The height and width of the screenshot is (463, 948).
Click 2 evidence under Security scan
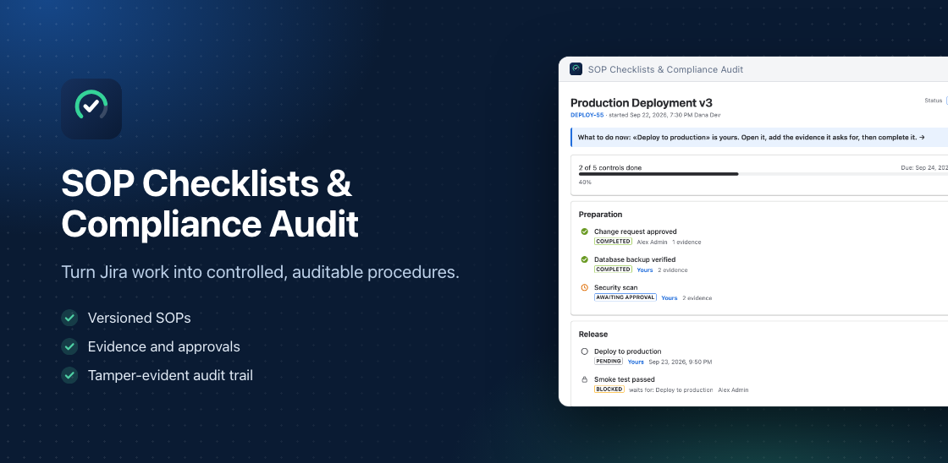pyautogui.click(x=697, y=298)
